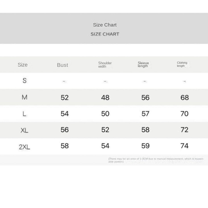Click clothing length value 74 for 2XL
208x208 pixels.
tap(184, 146)
